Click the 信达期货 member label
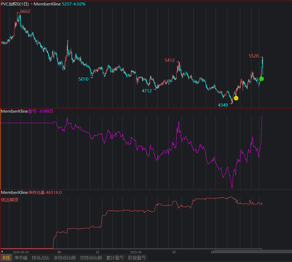Viewport: 292px width, 262px height. click(x=10, y=200)
